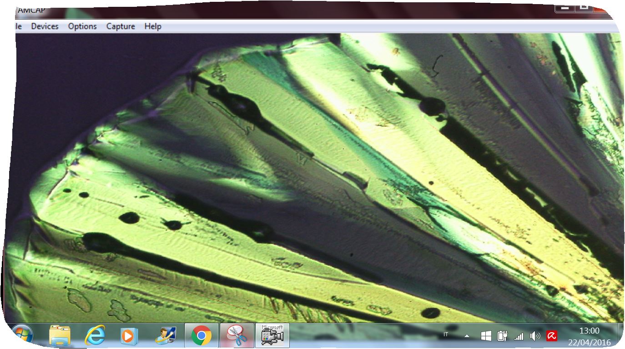Click the Capture menu
Screen dimensions: 625x349
[121, 26]
